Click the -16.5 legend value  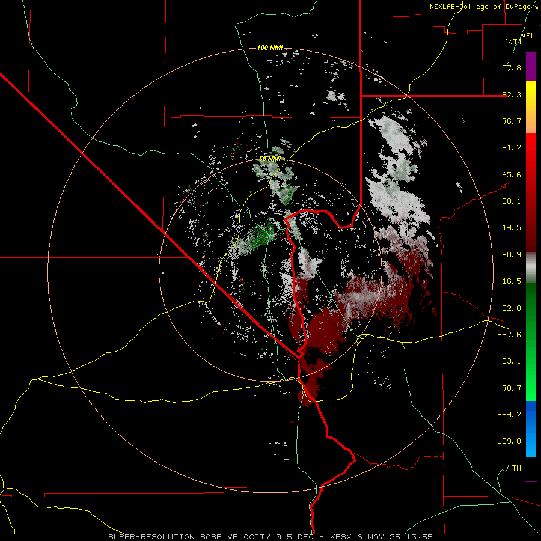[x=509, y=281]
